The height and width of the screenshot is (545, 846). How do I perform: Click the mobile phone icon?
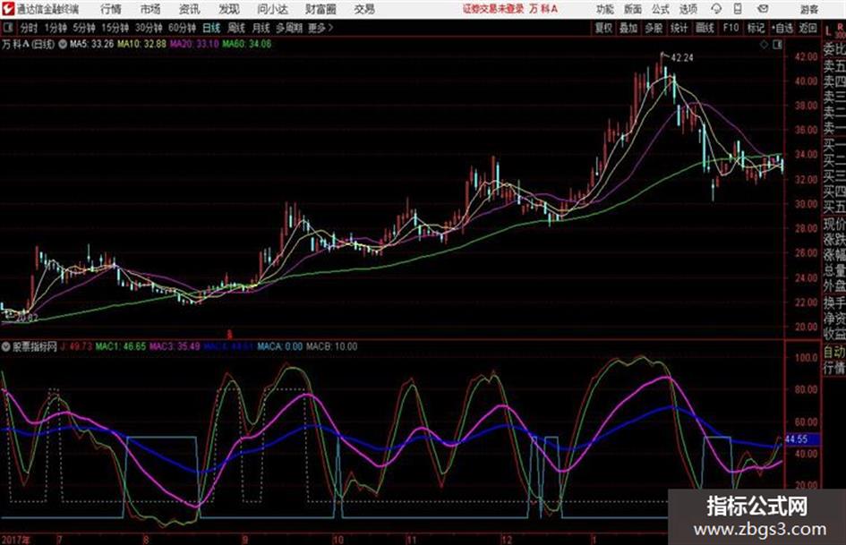pos(738,9)
